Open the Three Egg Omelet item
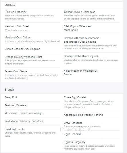The width and height of the screenshot is (127, 153). (75, 97)
